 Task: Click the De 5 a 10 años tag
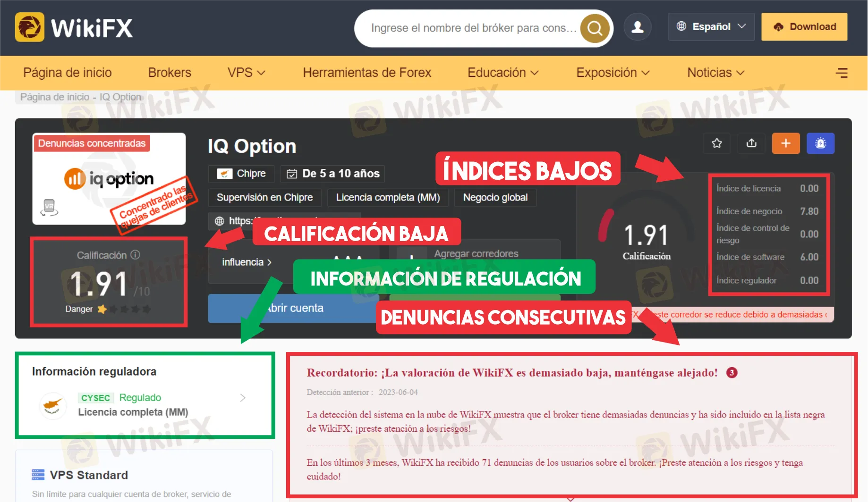(x=332, y=174)
